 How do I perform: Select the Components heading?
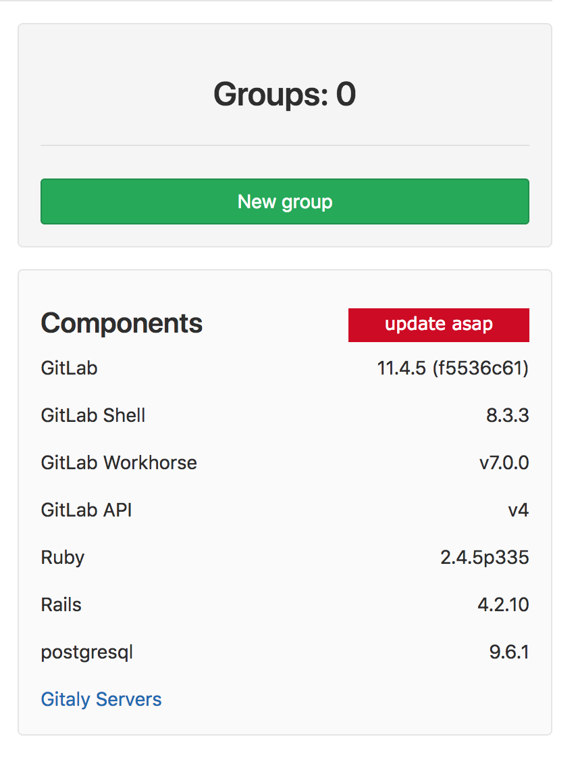[x=122, y=323]
